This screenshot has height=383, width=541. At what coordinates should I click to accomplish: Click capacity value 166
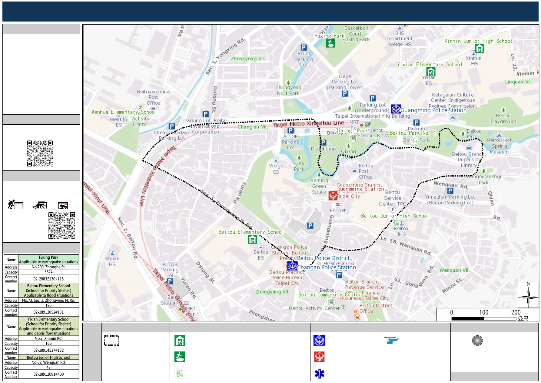click(x=48, y=344)
